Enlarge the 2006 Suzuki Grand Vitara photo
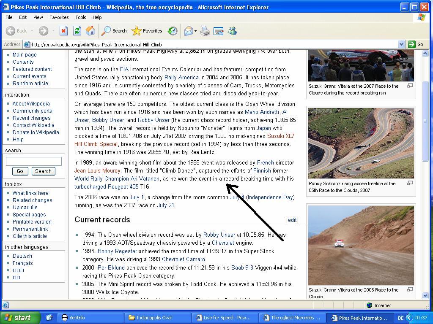 [361, 245]
